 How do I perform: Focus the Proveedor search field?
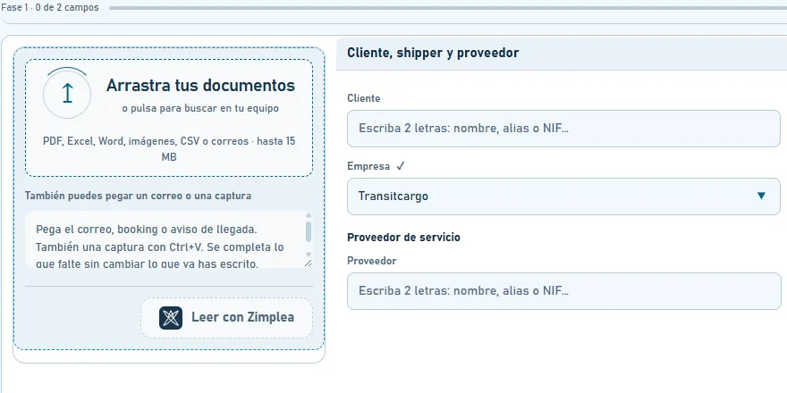click(x=563, y=291)
